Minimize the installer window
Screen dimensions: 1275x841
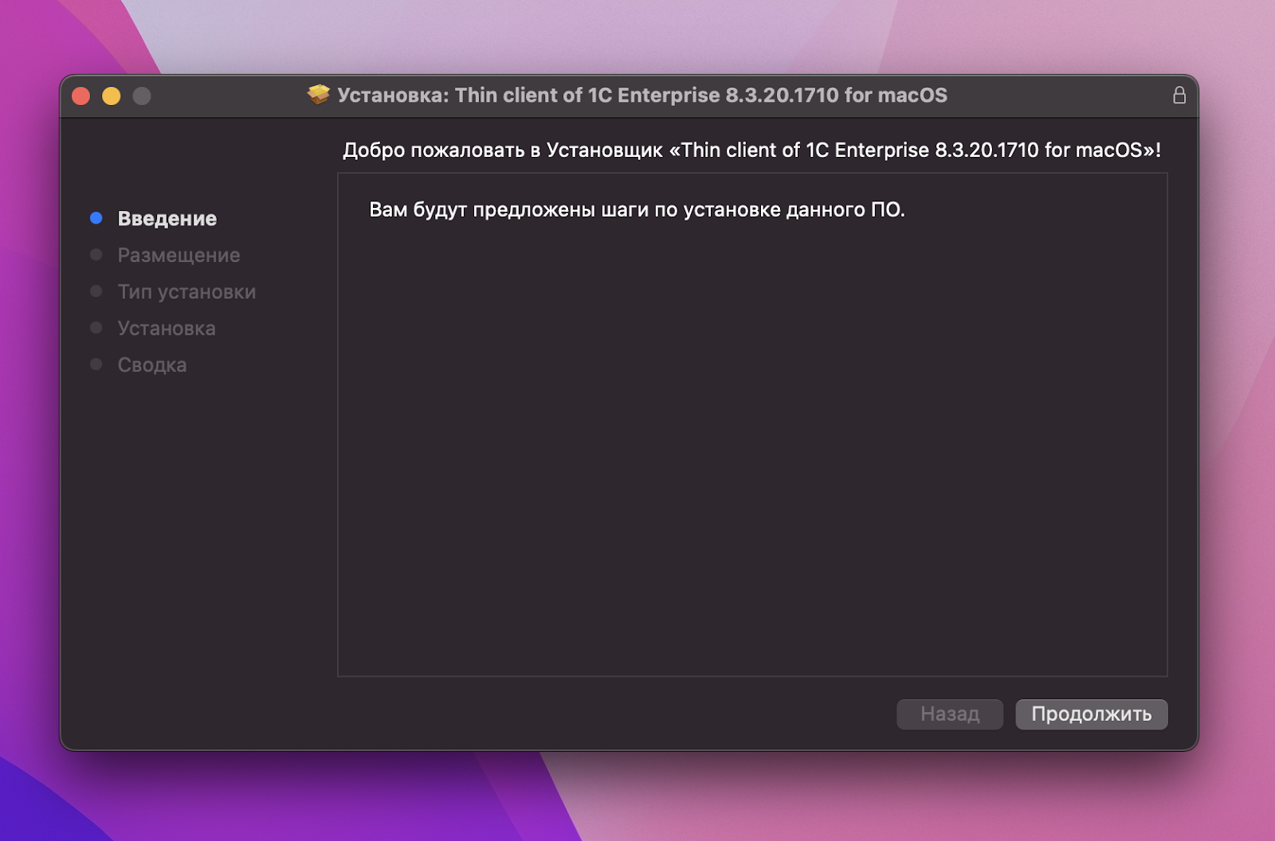tap(112, 96)
